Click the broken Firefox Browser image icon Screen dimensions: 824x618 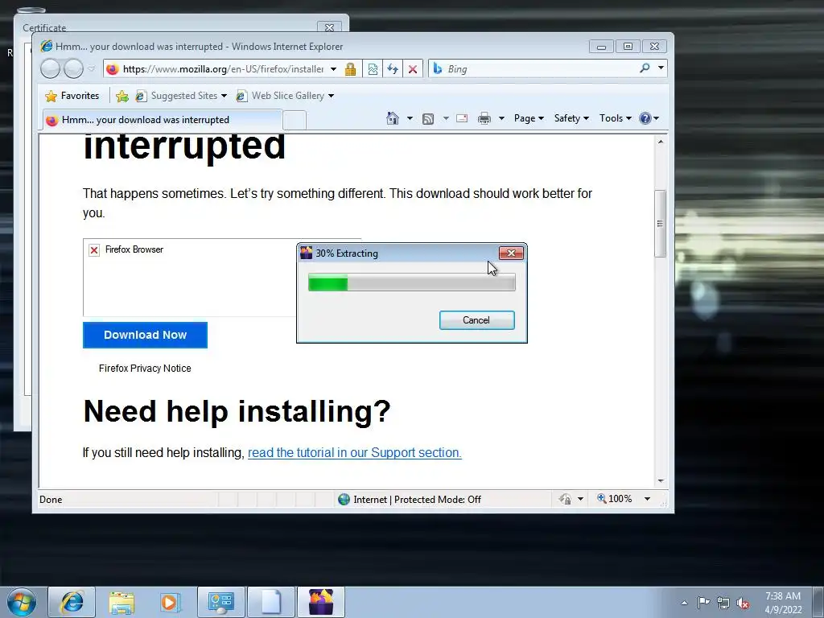point(94,250)
